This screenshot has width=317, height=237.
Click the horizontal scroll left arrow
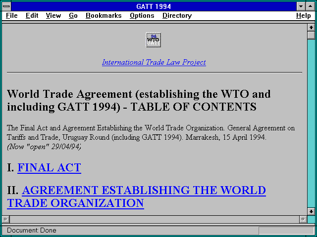point(5,219)
